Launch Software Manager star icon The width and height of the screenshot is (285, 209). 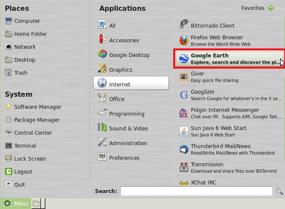pos(9,107)
